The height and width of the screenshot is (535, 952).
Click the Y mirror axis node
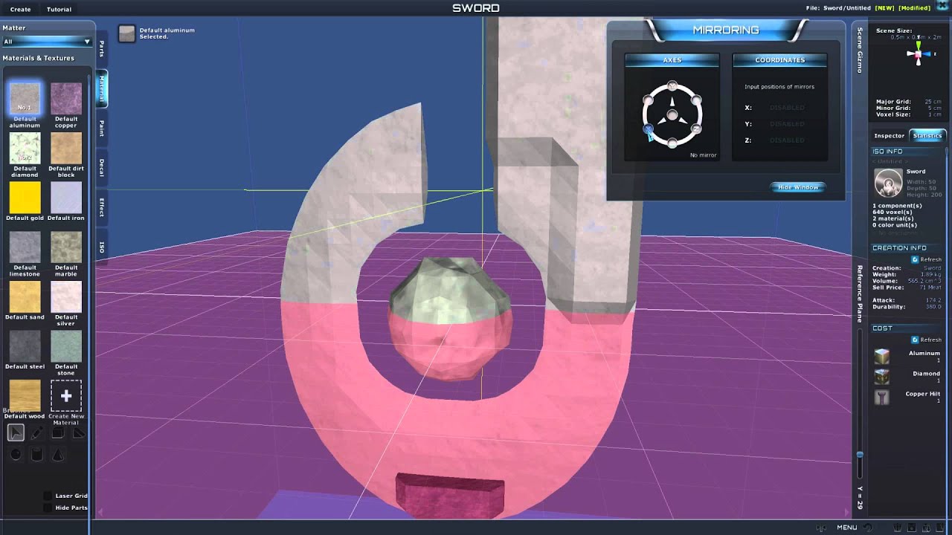tap(672, 85)
